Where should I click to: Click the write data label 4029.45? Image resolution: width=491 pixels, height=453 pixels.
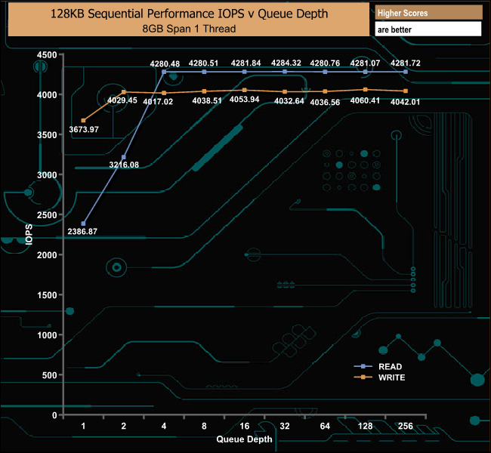(x=122, y=100)
